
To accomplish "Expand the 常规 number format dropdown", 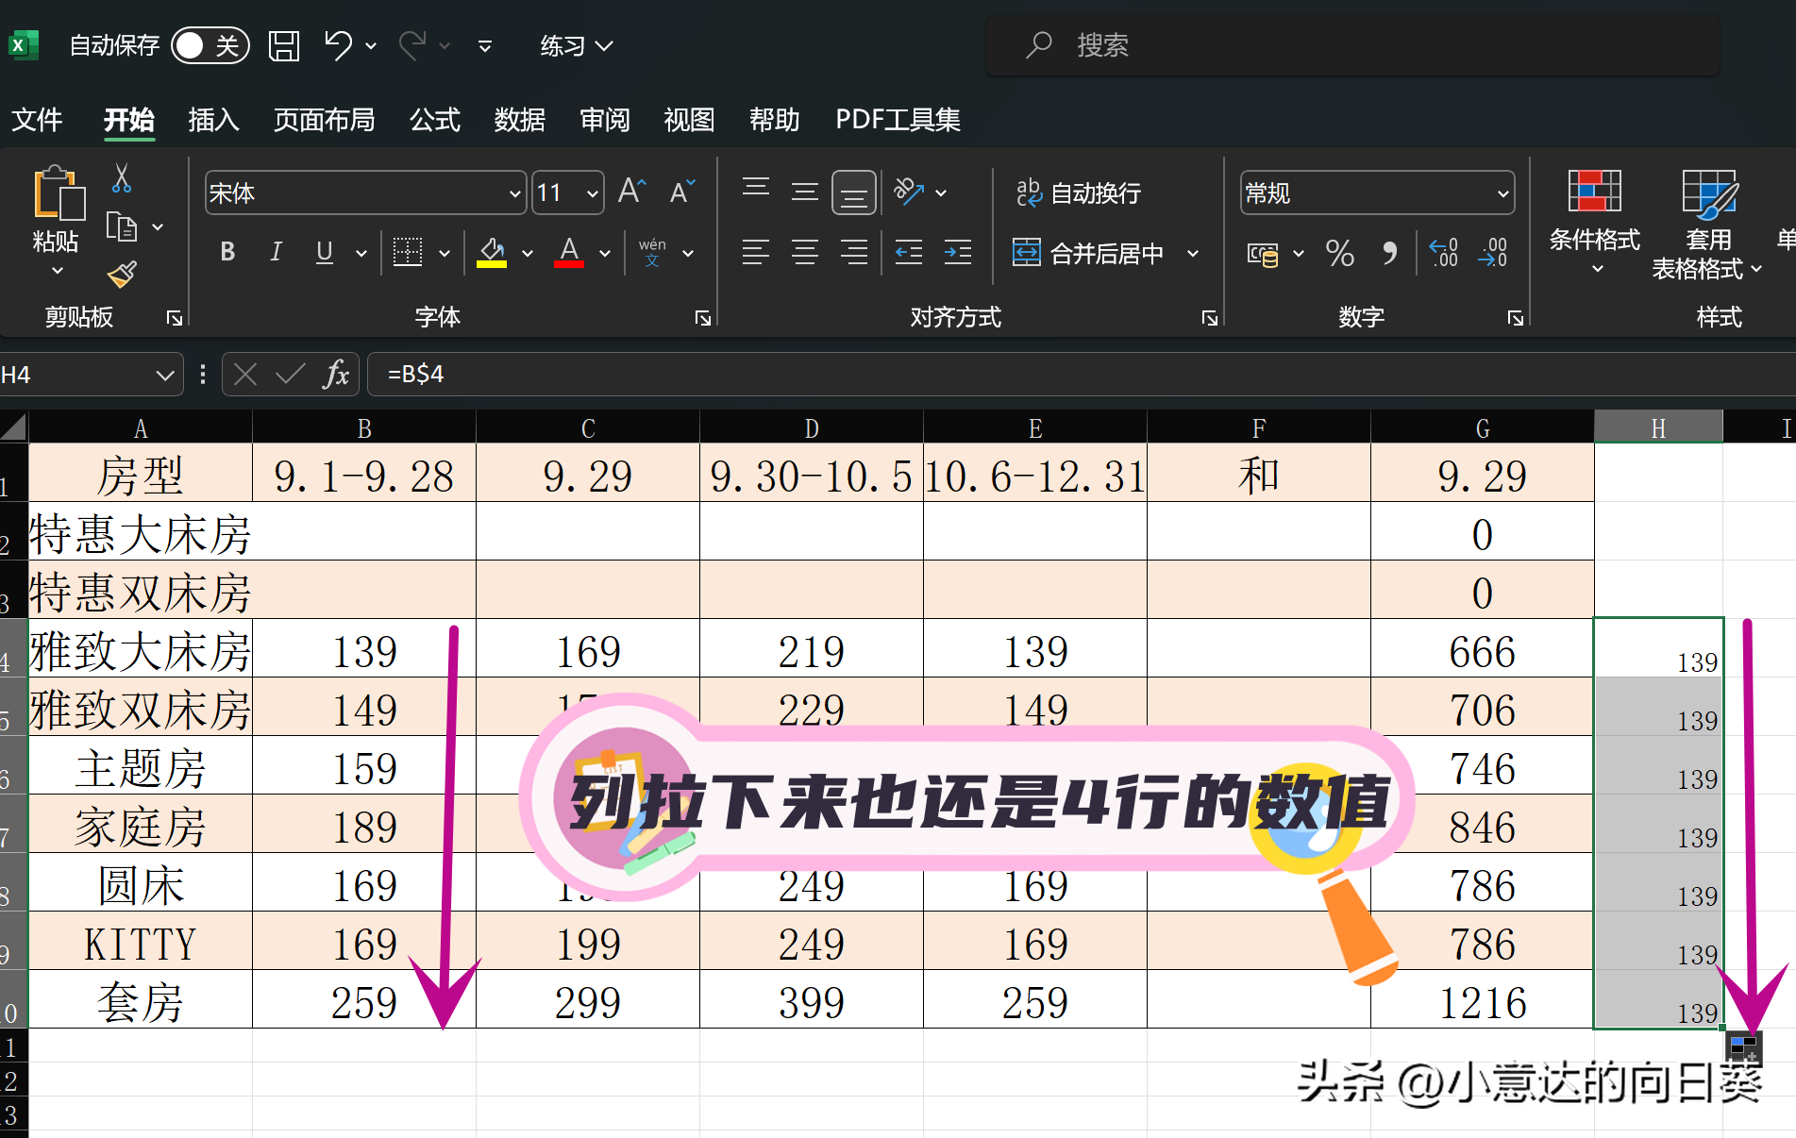I will point(1502,193).
